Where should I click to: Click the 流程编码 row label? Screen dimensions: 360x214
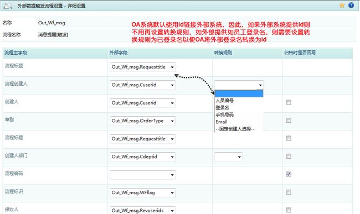tap(14, 174)
